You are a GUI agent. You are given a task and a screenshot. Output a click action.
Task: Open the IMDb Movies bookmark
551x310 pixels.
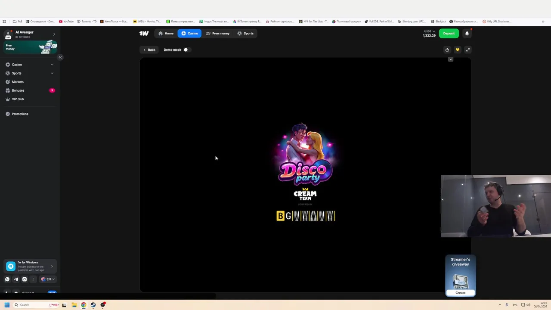coord(147,22)
